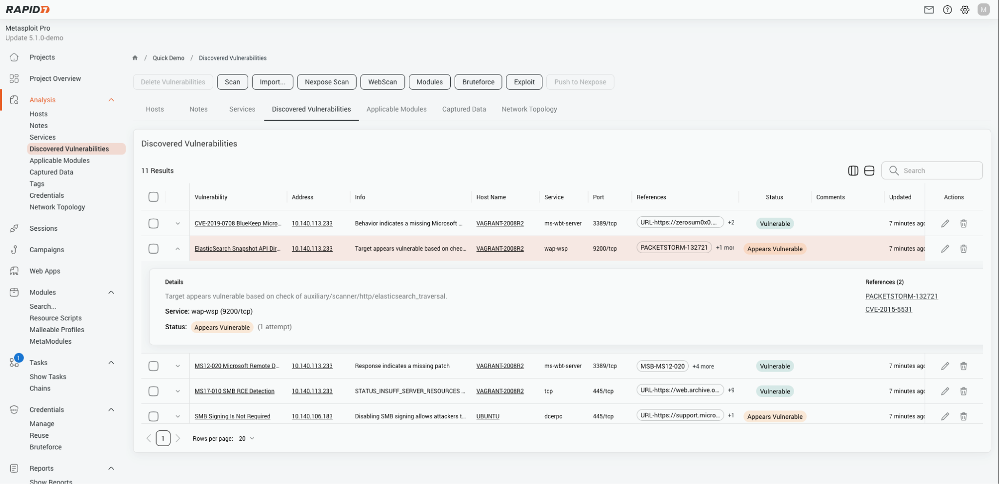Switch to the Network Topology tab
The height and width of the screenshot is (484, 999).
click(x=529, y=109)
